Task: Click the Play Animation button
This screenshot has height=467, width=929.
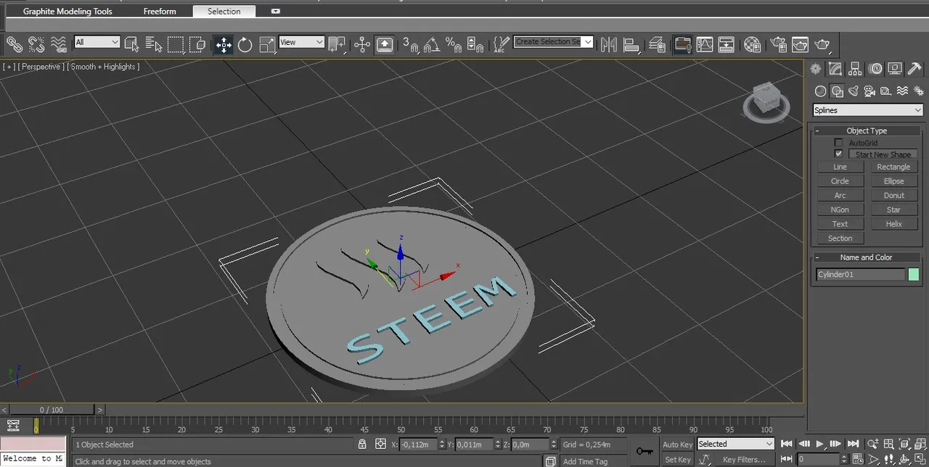Action: click(x=820, y=444)
